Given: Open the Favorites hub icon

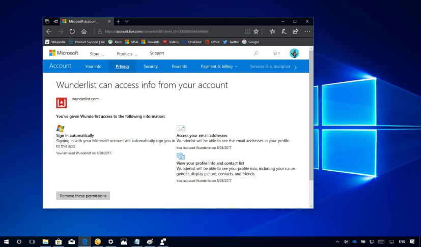Looking at the screenshot, I should coord(272,32).
